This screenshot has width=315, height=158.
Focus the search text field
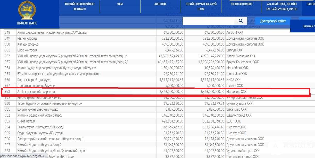point(209,21)
